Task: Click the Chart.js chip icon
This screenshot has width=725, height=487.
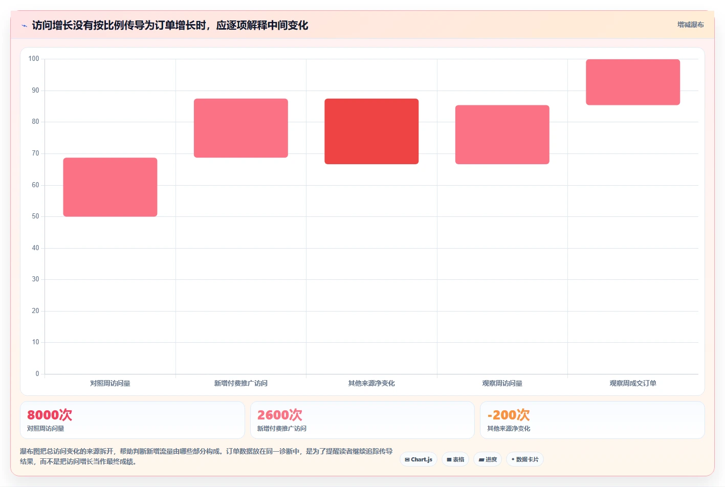Action: (x=407, y=460)
